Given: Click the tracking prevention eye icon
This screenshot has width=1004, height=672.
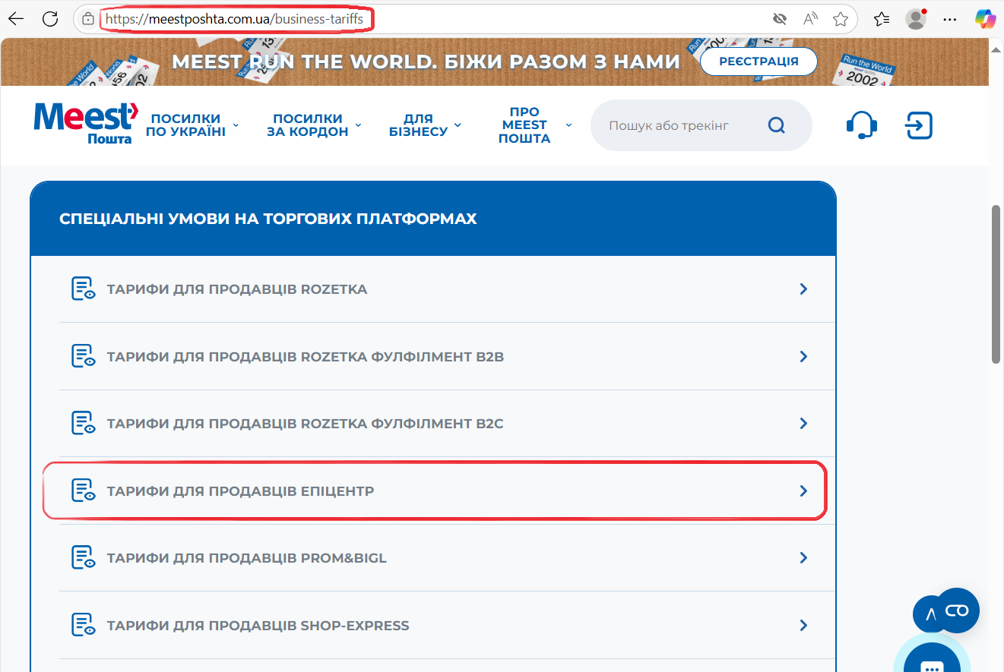Looking at the screenshot, I should coord(778,19).
